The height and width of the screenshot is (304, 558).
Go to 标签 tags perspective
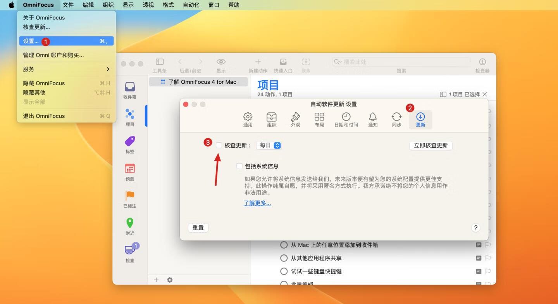tap(130, 145)
